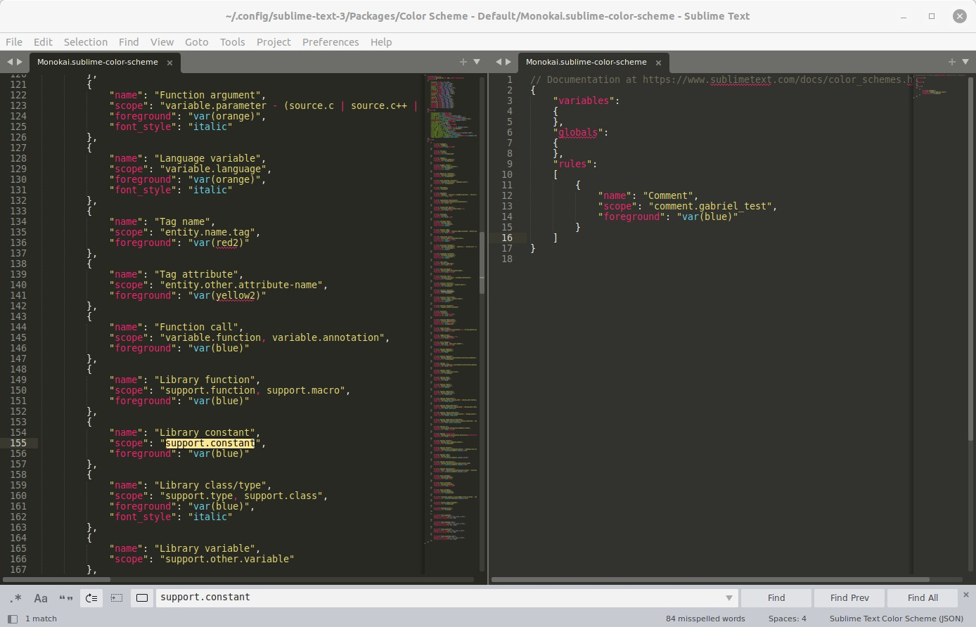Toggle whole word matching
This screenshot has width=976, height=627.
coord(66,598)
